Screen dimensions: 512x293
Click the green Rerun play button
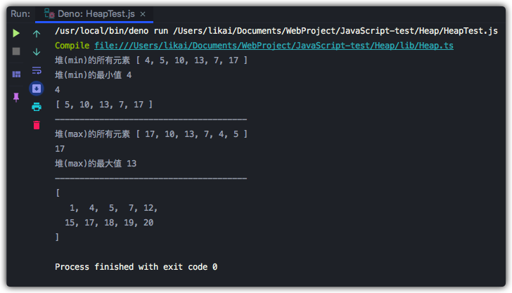(16, 33)
